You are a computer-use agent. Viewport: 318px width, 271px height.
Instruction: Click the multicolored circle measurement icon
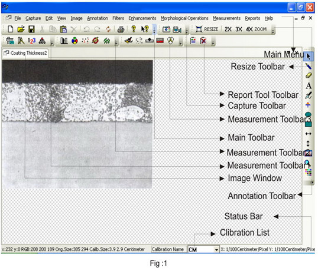[x=74, y=41]
